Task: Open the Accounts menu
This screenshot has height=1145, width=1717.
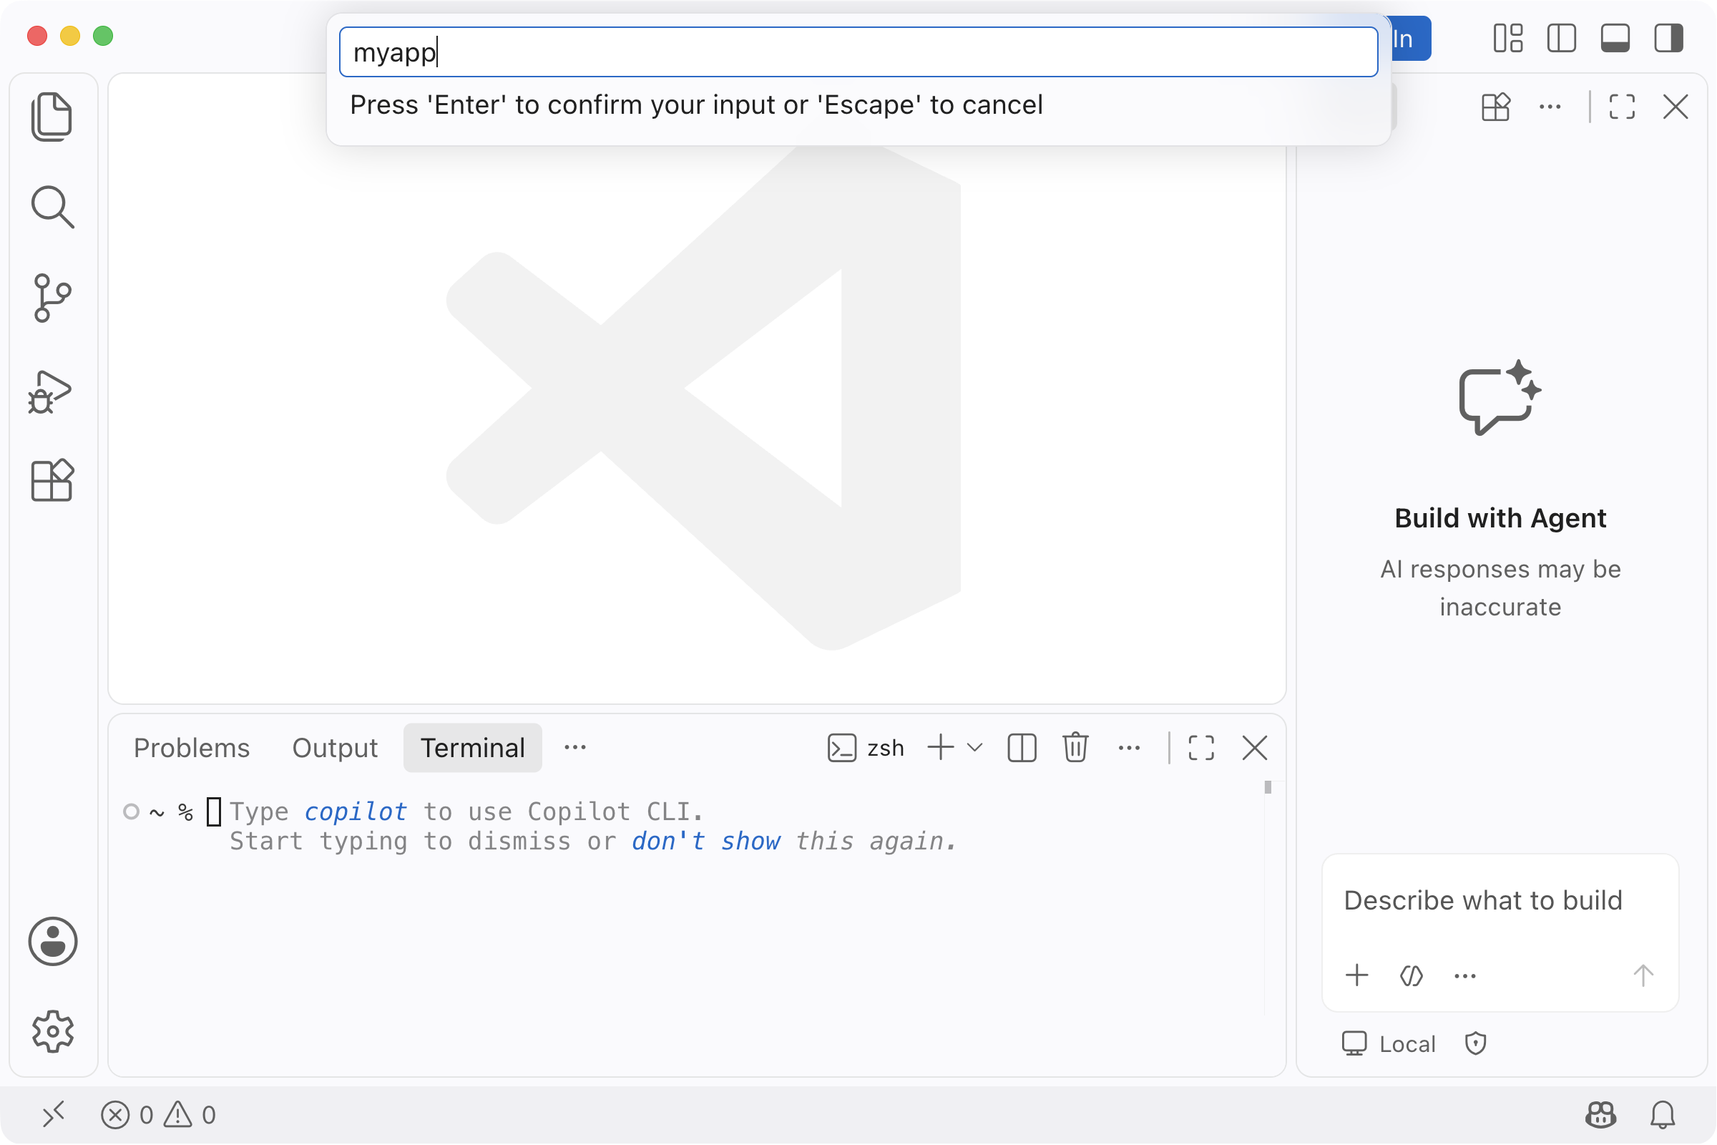Action: (52, 941)
